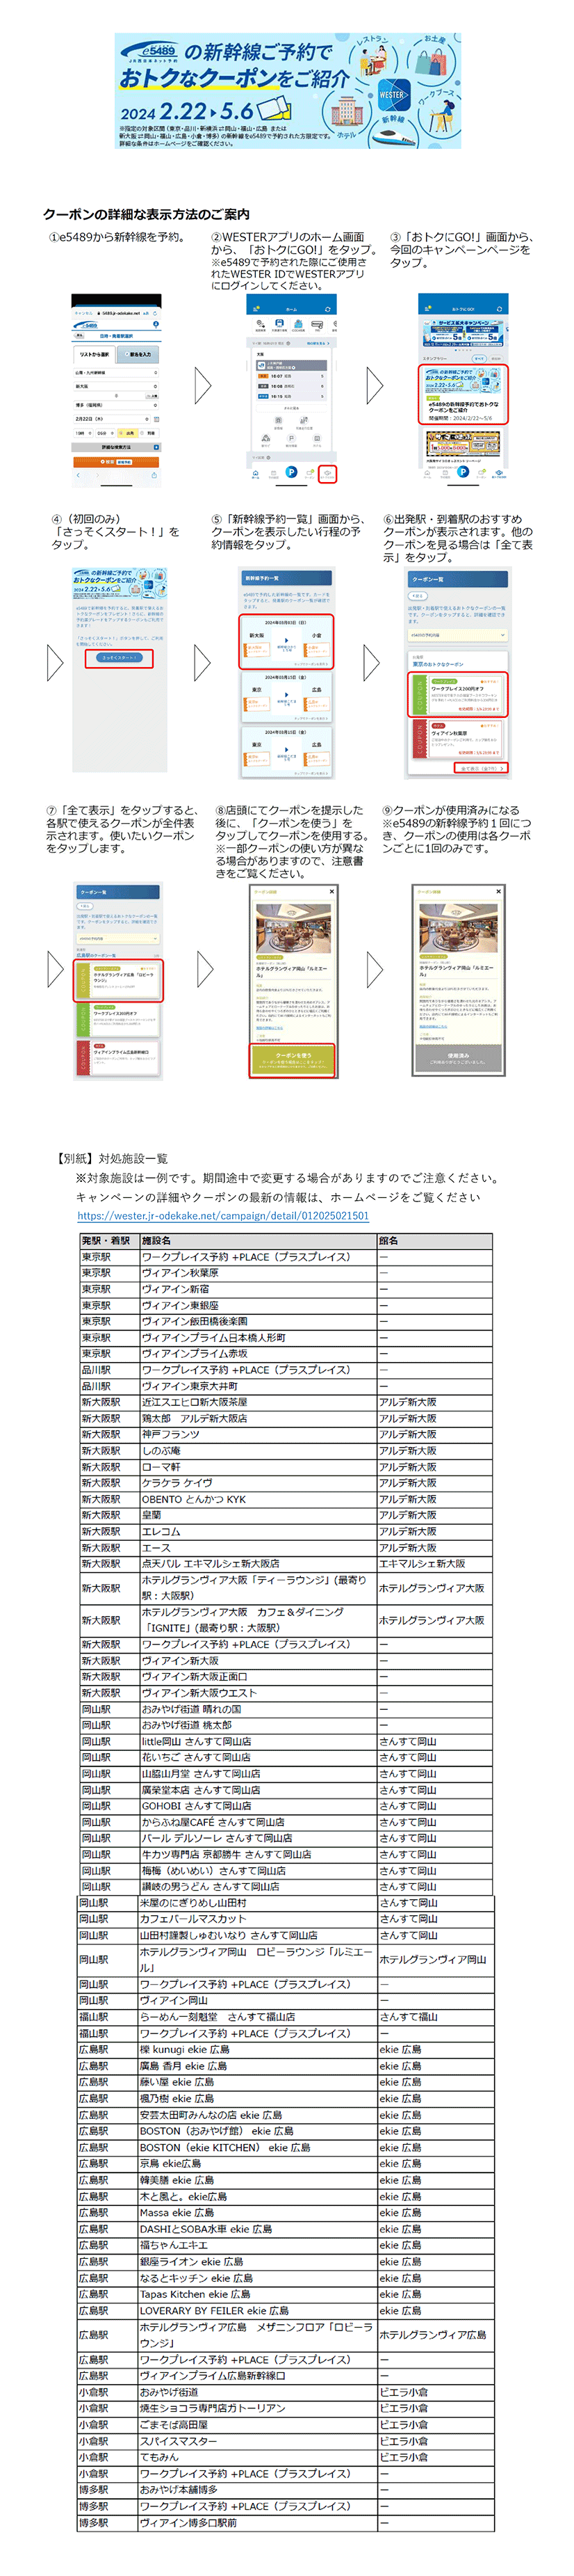
Task: Select the リストから選択 tab in step ①
Action: [x=95, y=354]
